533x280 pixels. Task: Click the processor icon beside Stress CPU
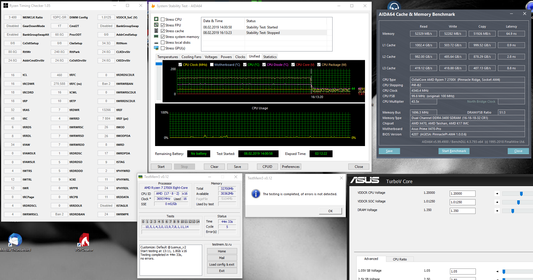(156, 19)
